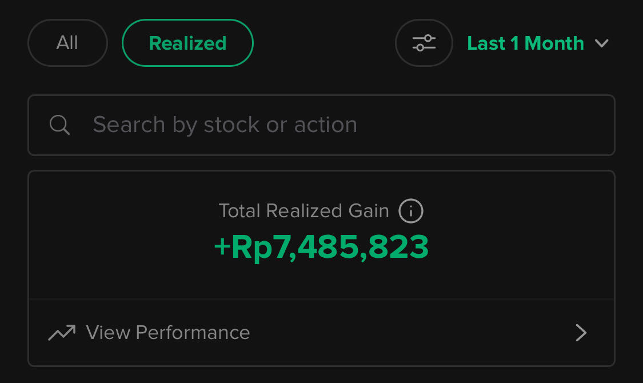The image size is (643, 383).
Task: Open the filter settings sliders icon
Action: (x=424, y=43)
